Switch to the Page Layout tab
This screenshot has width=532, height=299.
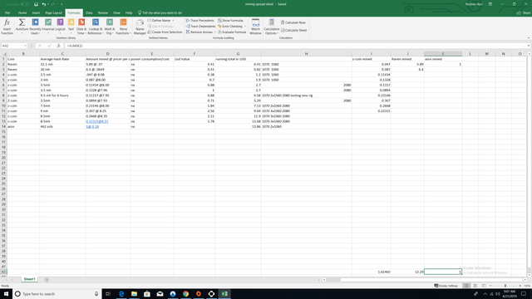coord(53,13)
